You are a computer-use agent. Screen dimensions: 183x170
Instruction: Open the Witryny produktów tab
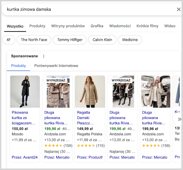pos(68,26)
